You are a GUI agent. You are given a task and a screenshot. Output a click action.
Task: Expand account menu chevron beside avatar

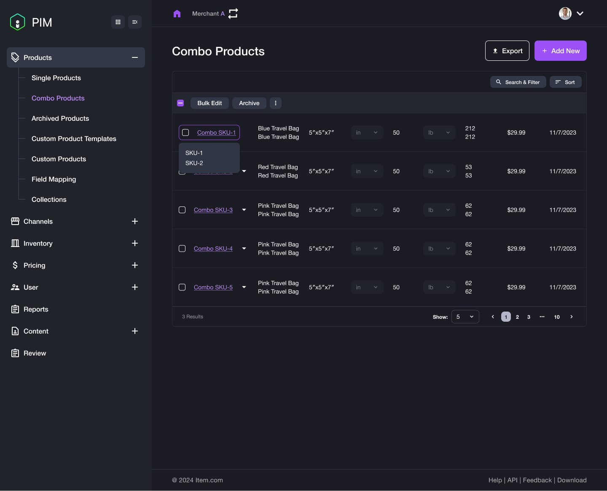[580, 14]
